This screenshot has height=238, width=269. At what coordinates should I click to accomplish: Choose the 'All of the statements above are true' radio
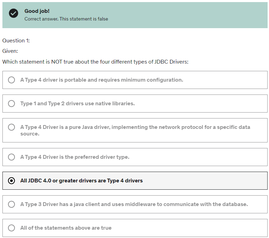pos(11,228)
